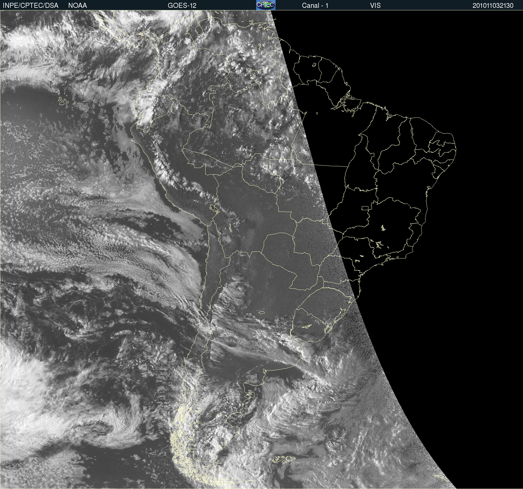Click the GOES-12 satellite label
This screenshot has width=523, height=489.
coord(182,6)
